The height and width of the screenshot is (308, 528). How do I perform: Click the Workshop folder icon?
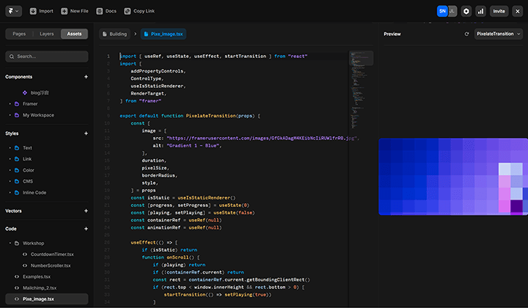click(17, 243)
